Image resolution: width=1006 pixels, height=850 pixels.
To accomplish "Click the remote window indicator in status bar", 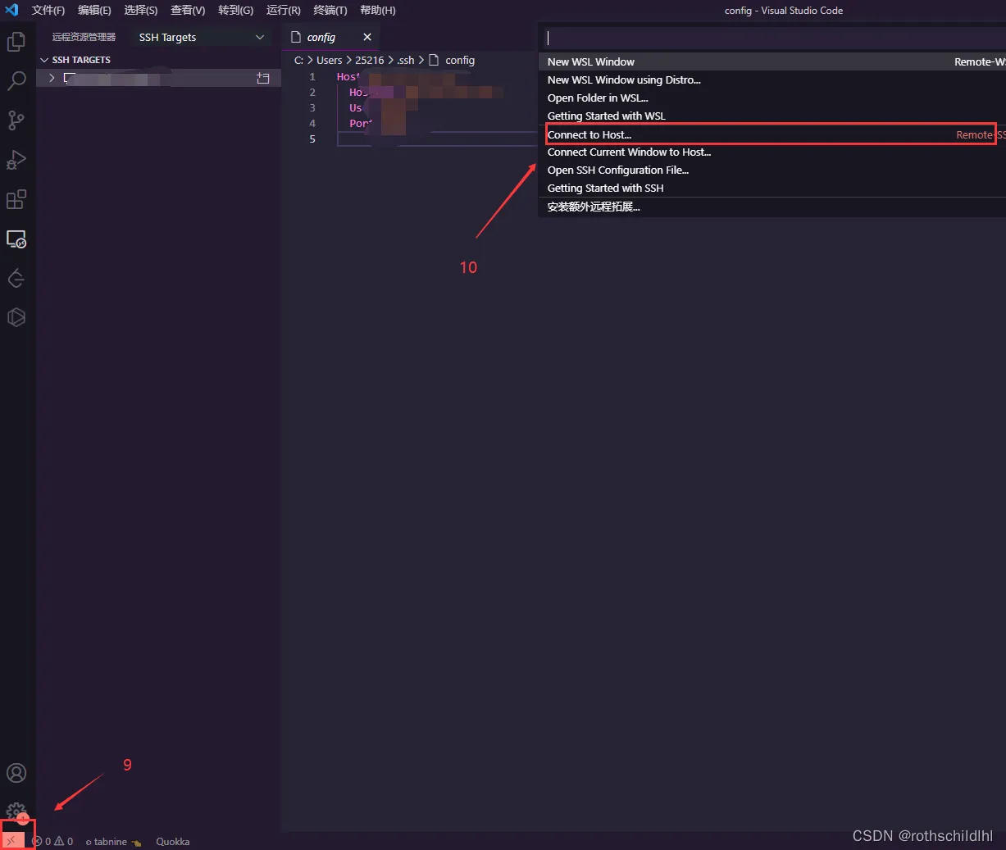I will click(11, 841).
